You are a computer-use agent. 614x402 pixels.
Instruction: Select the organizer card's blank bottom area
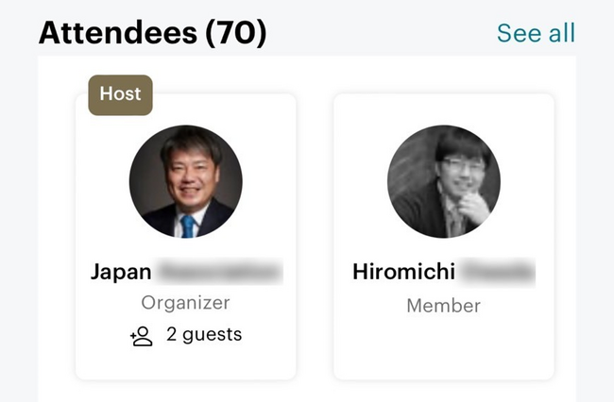(x=185, y=364)
